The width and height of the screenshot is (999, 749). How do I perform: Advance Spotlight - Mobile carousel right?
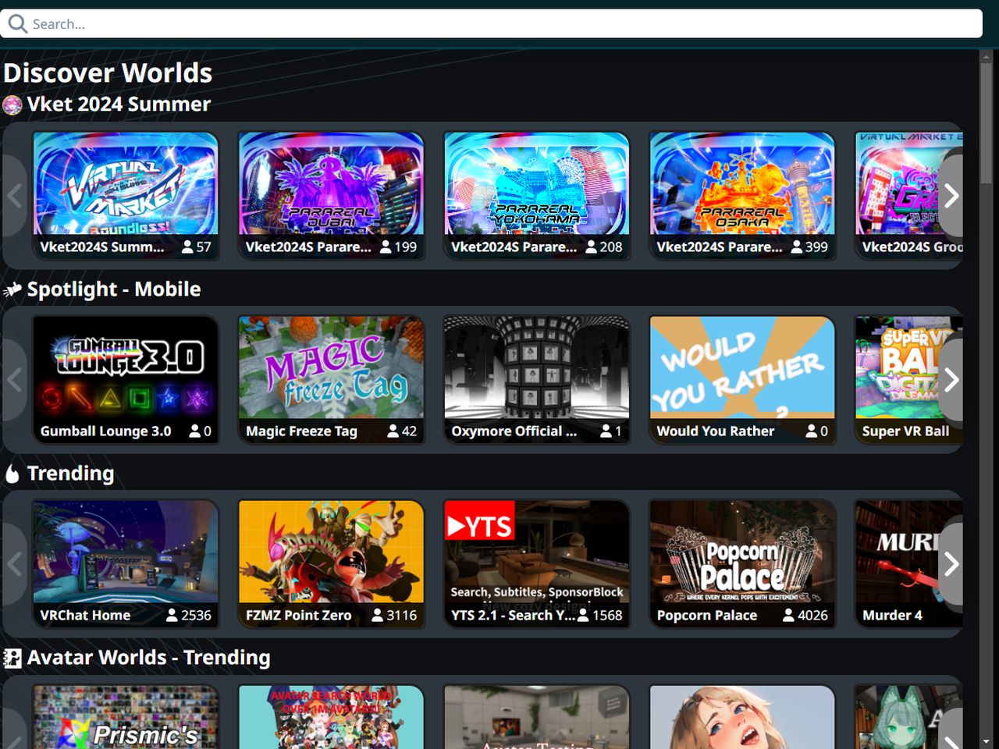point(950,380)
